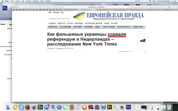Open the Safari downloads icon
The image size is (178, 111).
[x=169, y=7]
